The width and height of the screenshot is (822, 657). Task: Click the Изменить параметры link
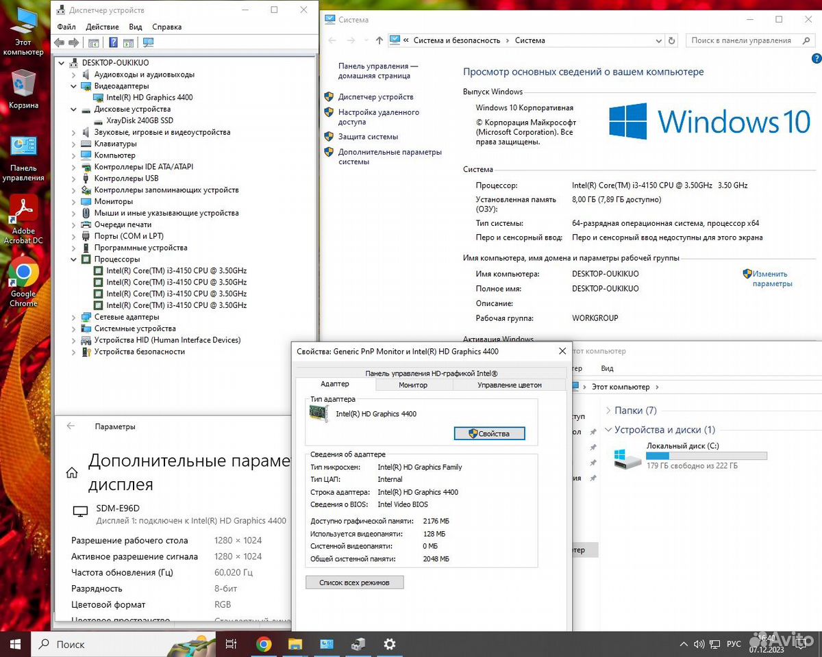pyautogui.click(x=772, y=279)
